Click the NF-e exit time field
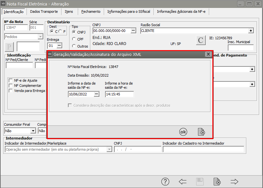The width and height of the screenshot is (263, 188). [119, 94]
